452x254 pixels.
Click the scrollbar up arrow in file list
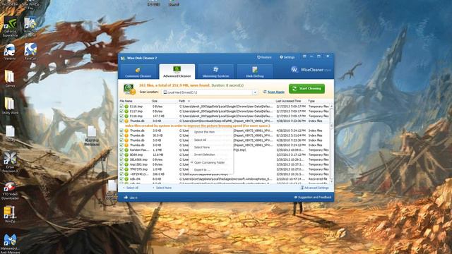point(331,107)
